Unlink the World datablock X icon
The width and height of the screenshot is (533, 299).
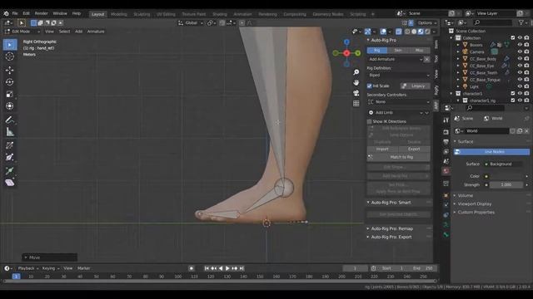tap(526, 131)
